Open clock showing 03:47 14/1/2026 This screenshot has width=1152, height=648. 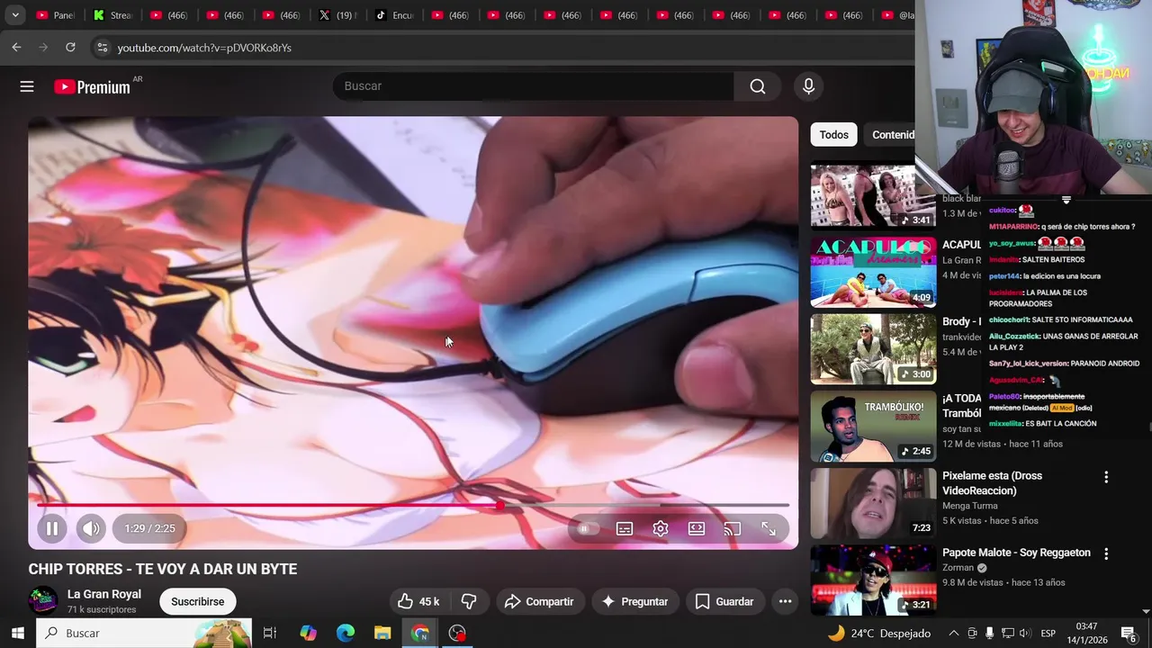click(x=1086, y=633)
